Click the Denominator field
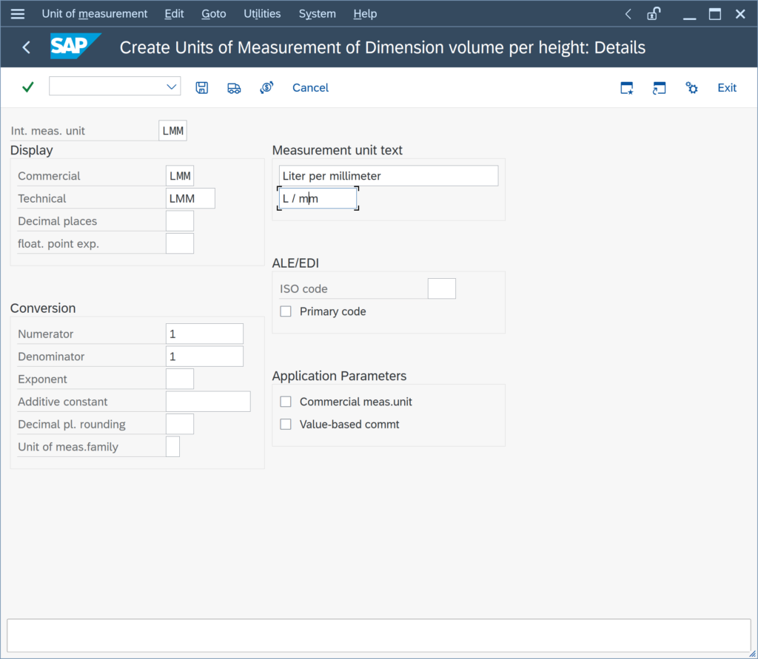 click(204, 356)
